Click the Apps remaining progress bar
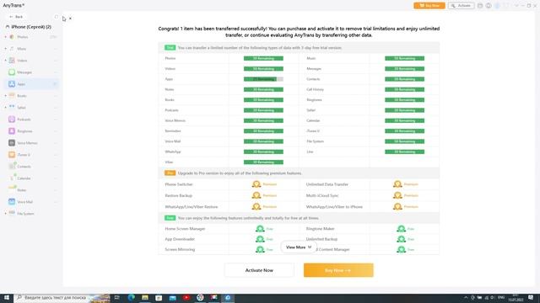The height and width of the screenshot is (303, 540). pos(263,79)
